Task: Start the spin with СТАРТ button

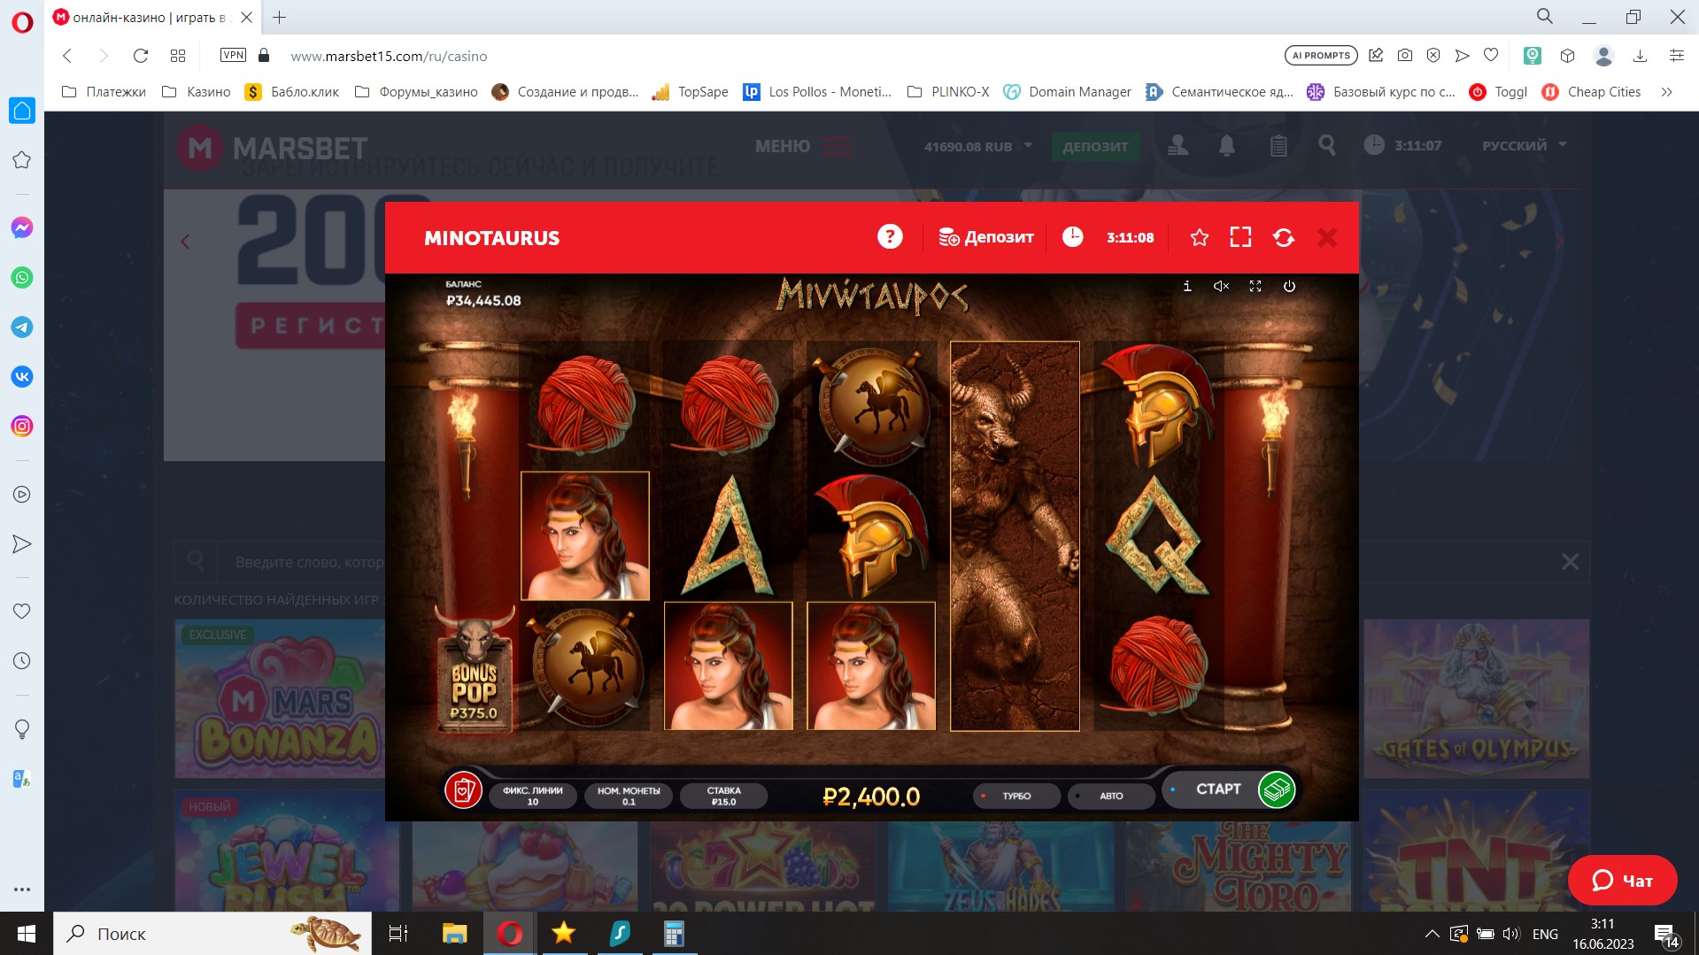Action: pyautogui.click(x=1218, y=789)
